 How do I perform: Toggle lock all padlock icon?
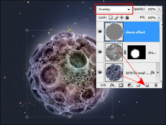point(127,17)
